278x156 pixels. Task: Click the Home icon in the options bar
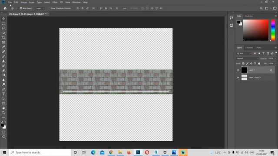[5, 8]
